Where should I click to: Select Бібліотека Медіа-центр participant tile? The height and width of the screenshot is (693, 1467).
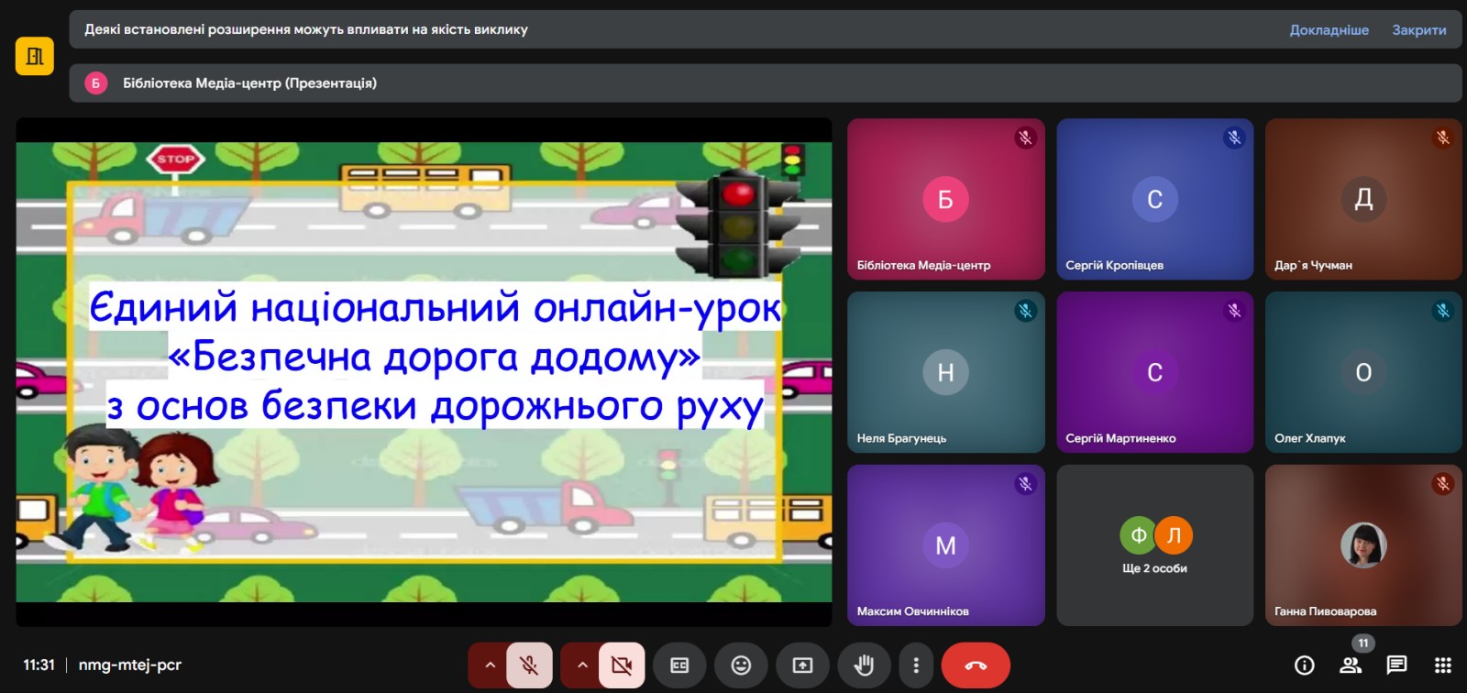945,199
